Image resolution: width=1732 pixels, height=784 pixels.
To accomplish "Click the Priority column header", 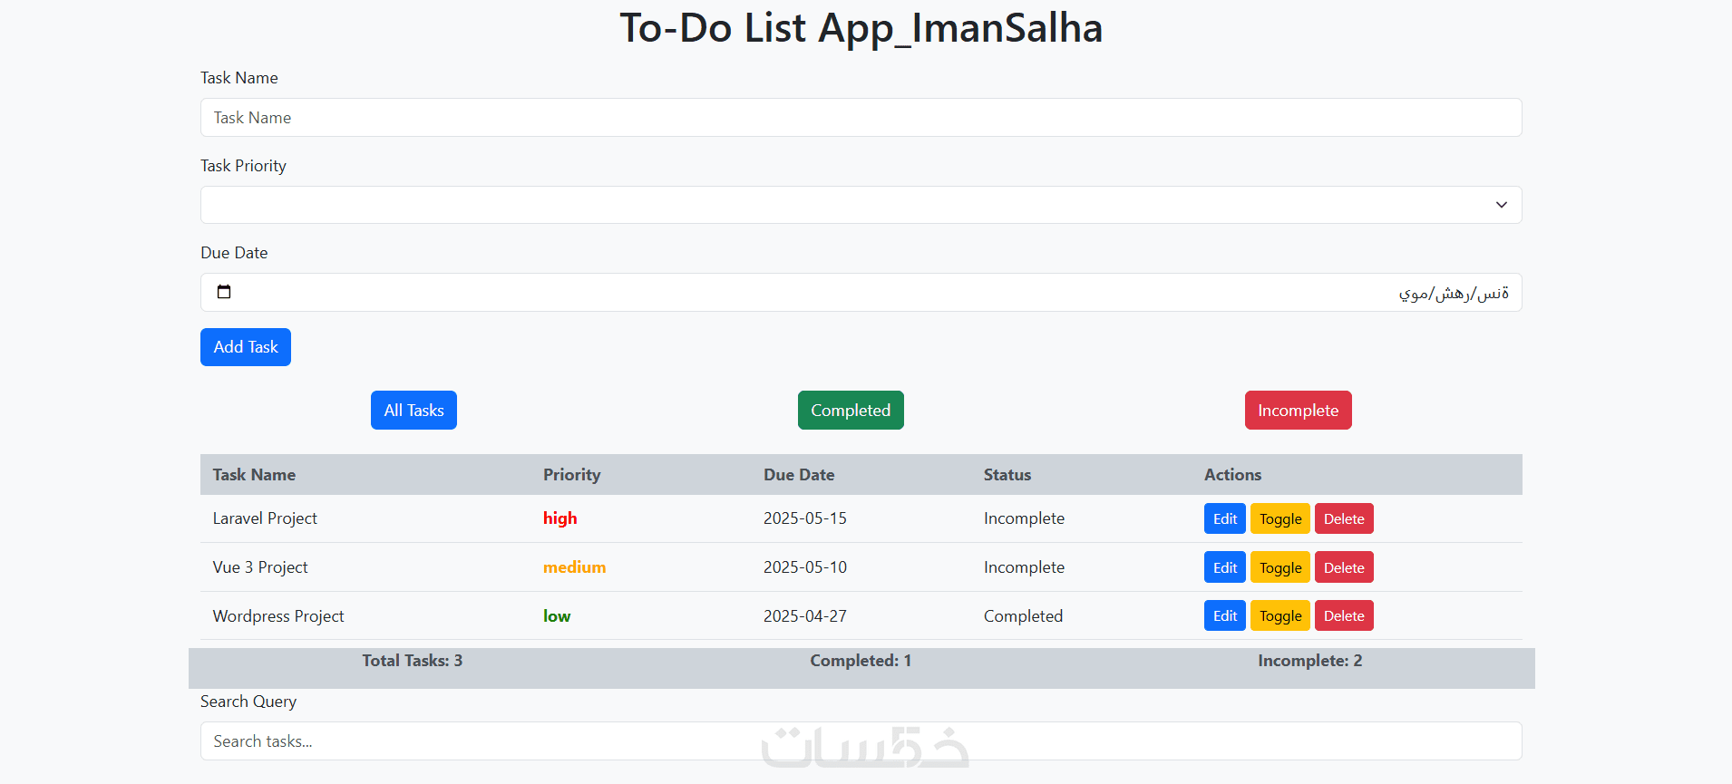I will [x=571, y=475].
